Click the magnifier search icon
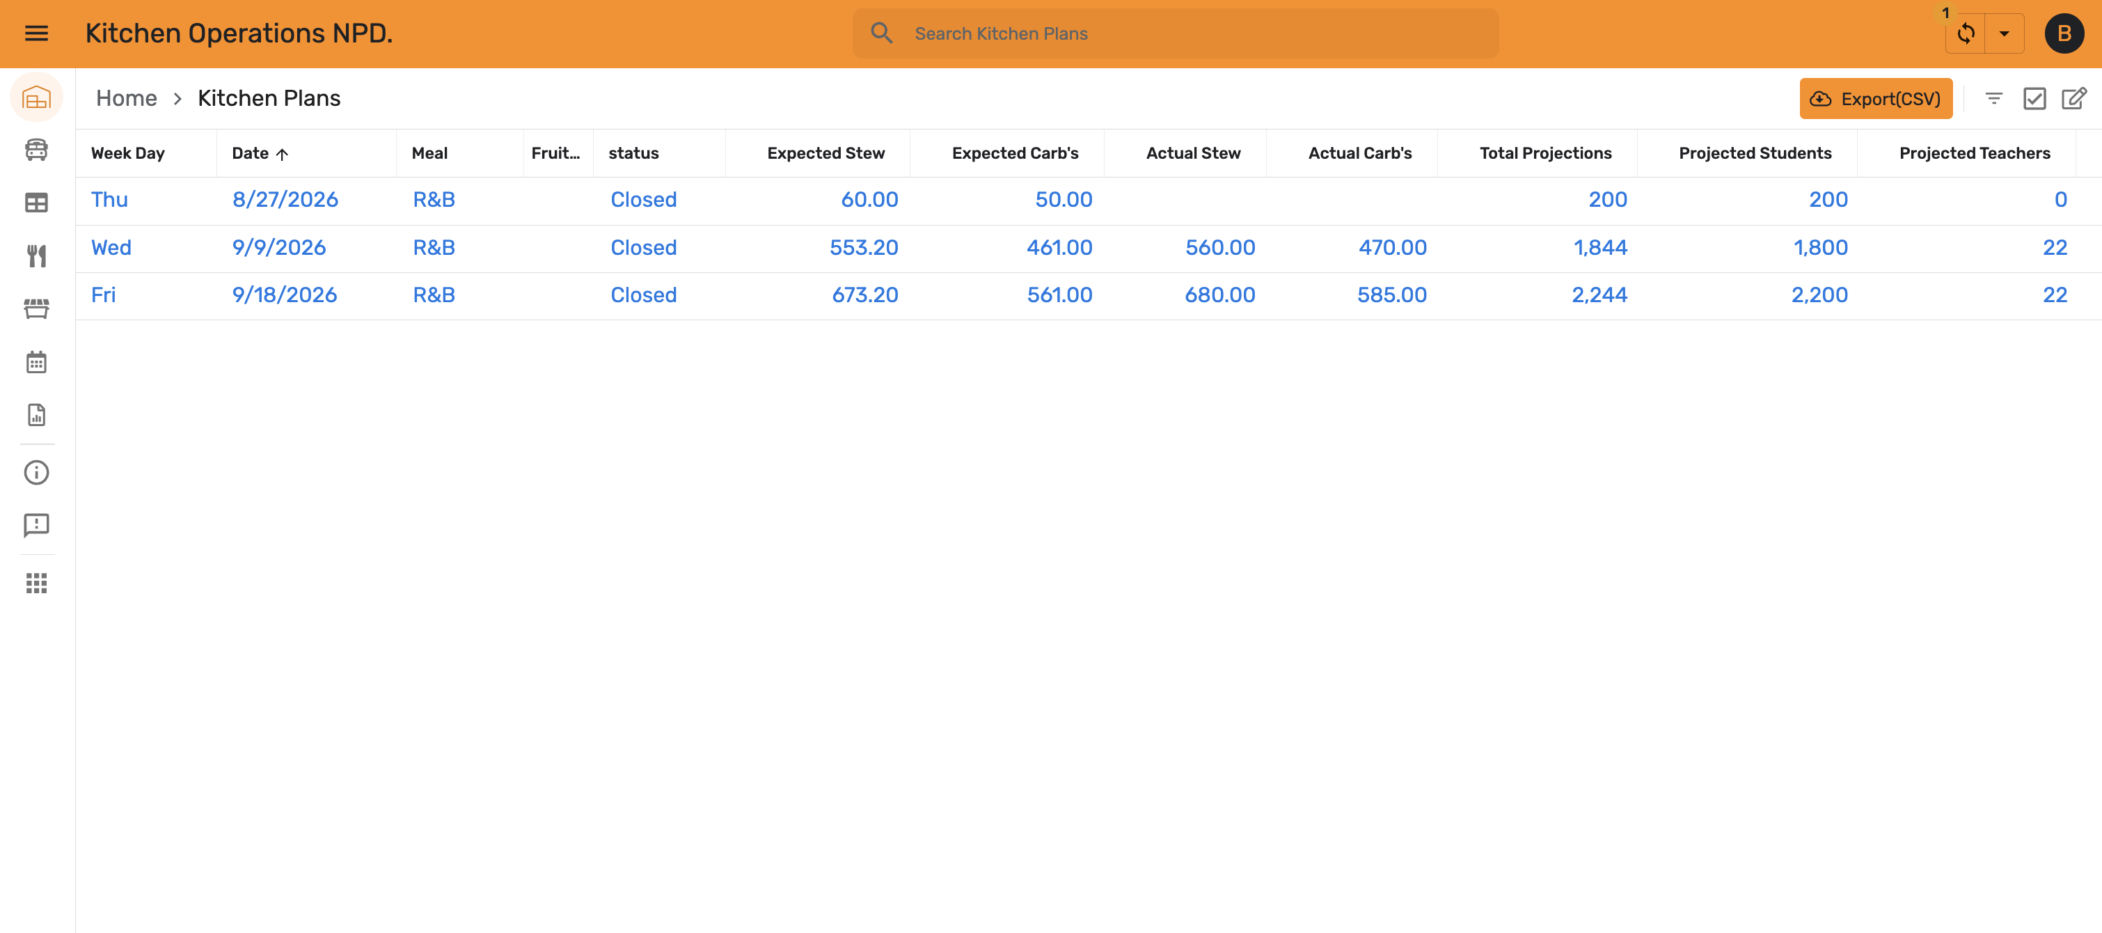 (881, 33)
